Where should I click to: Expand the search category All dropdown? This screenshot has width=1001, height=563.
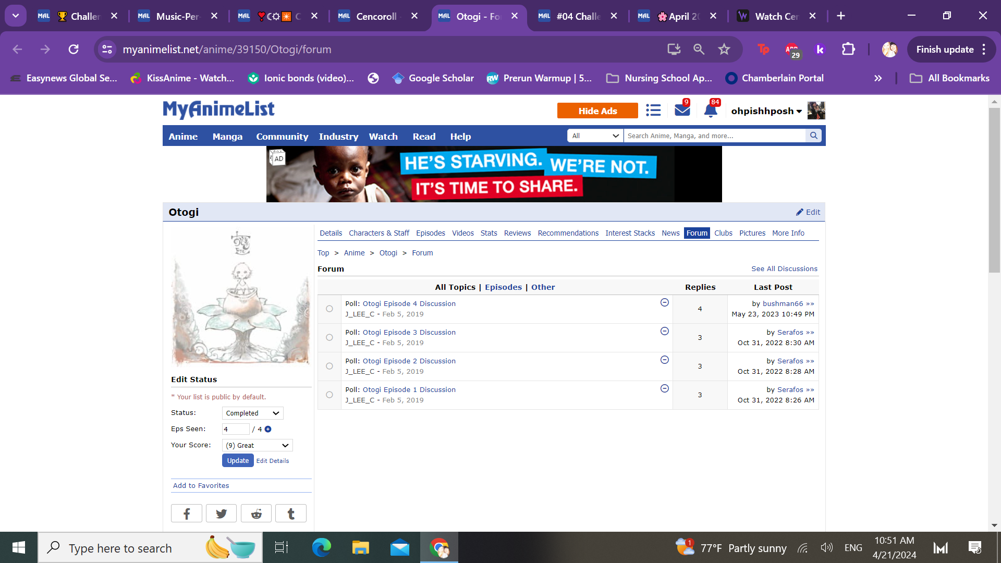tap(595, 136)
